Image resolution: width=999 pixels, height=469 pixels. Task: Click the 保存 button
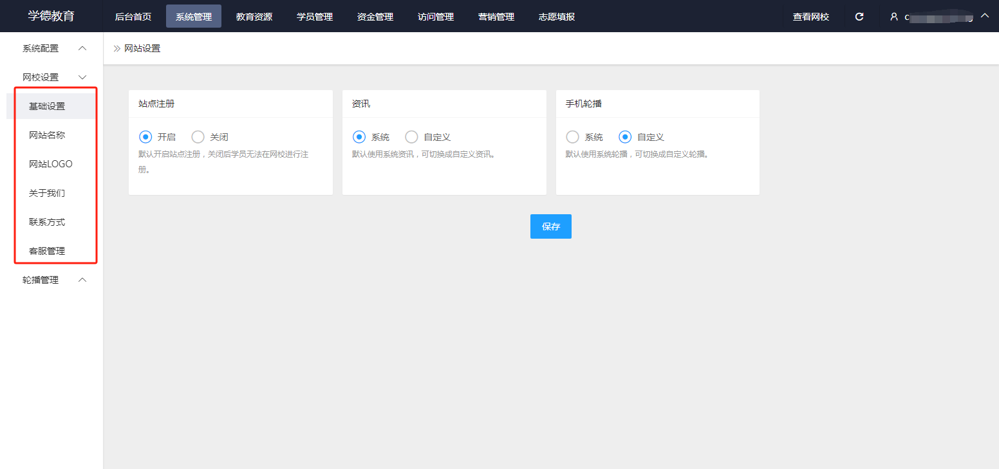pos(551,226)
